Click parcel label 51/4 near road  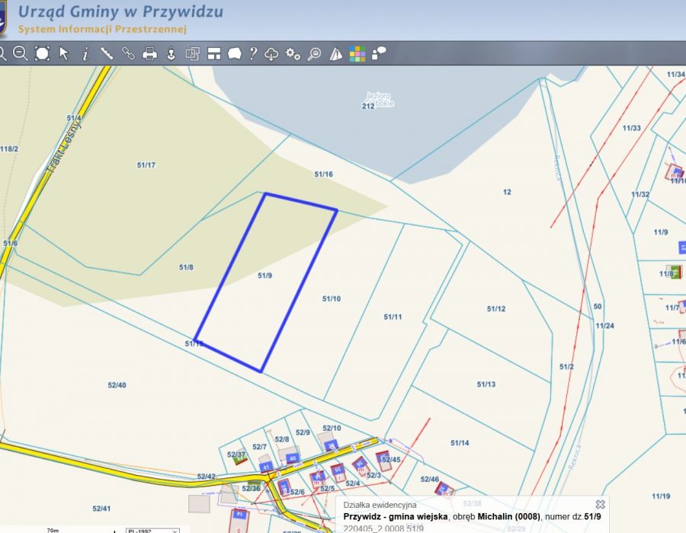click(x=74, y=118)
